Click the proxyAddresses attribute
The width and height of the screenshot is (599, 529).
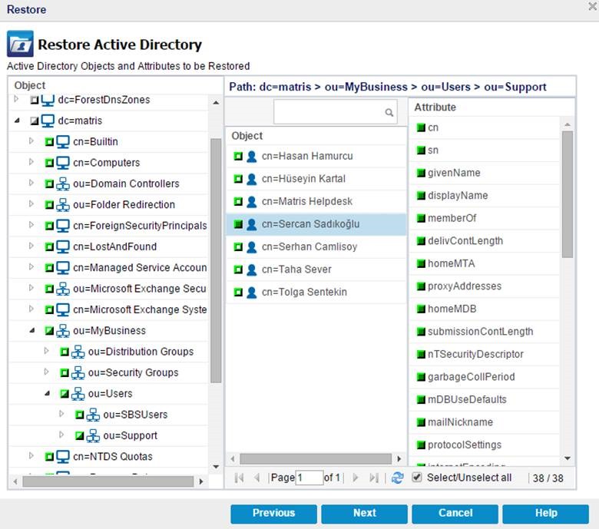464,286
